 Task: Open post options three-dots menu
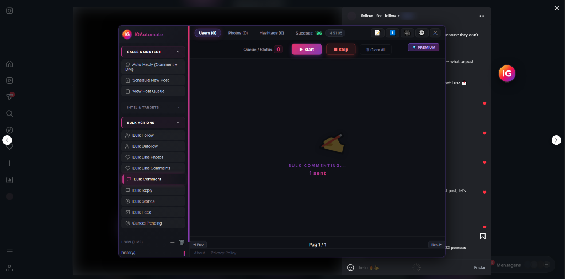click(x=482, y=16)
